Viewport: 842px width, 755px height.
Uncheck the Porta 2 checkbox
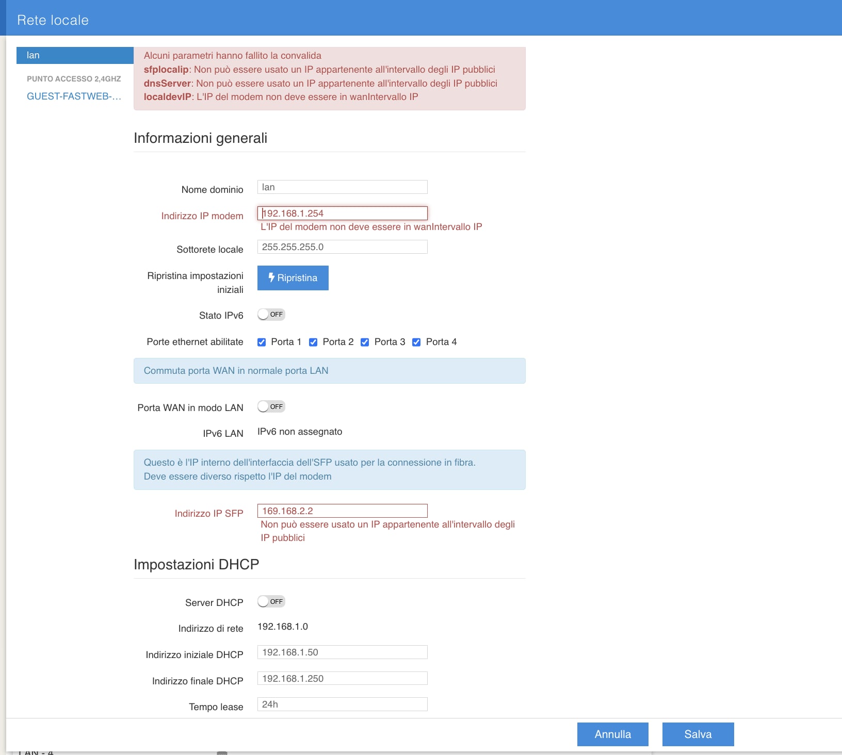[313, 342]
